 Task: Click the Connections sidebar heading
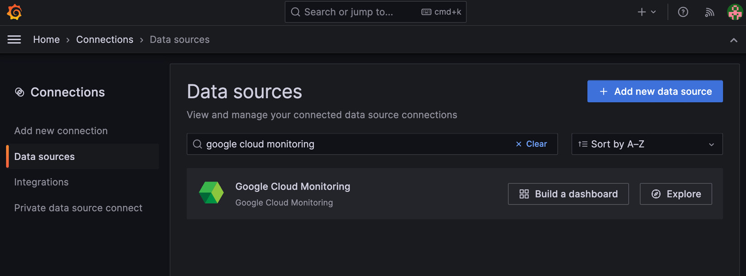click(x=67, y=92)
